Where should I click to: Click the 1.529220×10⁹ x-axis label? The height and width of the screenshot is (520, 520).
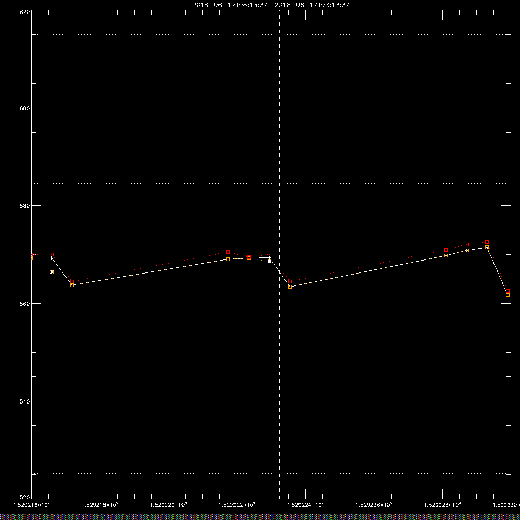pos(168,505)
